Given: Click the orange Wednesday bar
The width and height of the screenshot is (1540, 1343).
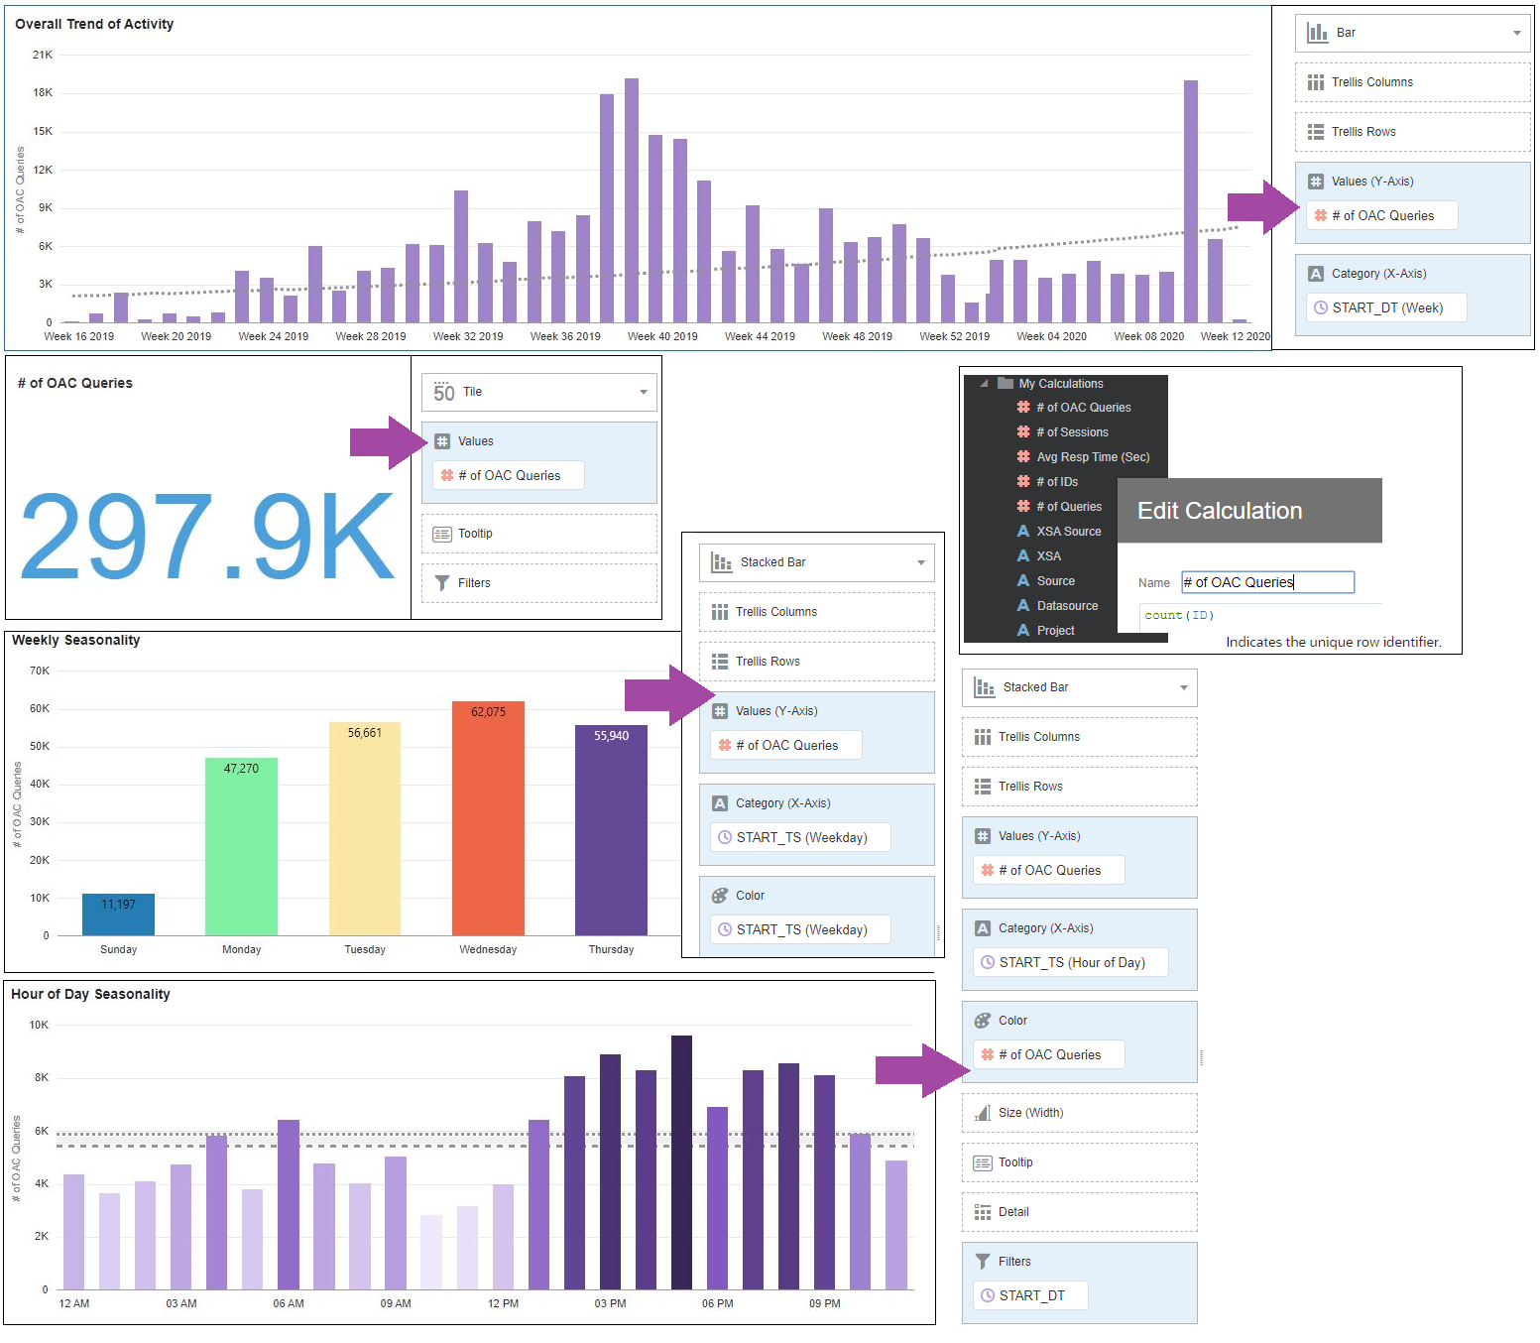Looking at the screenshot, I should [x=488, y=823].
